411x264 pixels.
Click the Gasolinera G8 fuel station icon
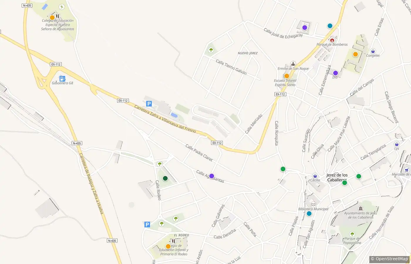(62, 79)
